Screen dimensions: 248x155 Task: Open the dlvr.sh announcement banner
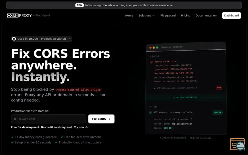point(124,5)
